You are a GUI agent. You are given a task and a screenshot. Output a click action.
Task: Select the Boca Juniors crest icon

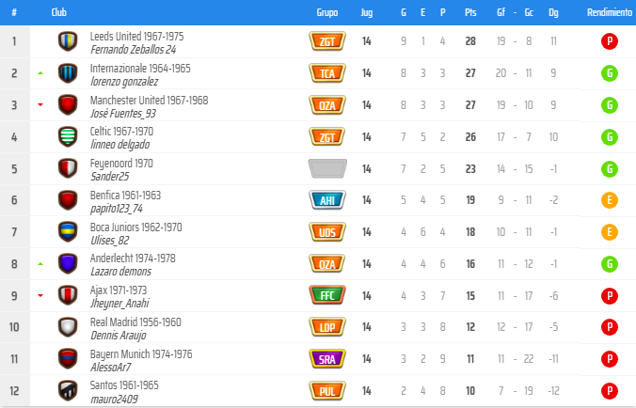click(68, 232)
